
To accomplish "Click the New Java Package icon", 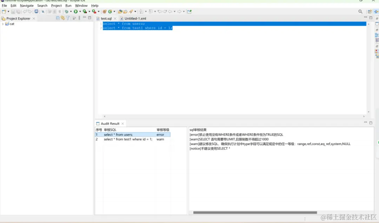I will click(x=105, y=11).
